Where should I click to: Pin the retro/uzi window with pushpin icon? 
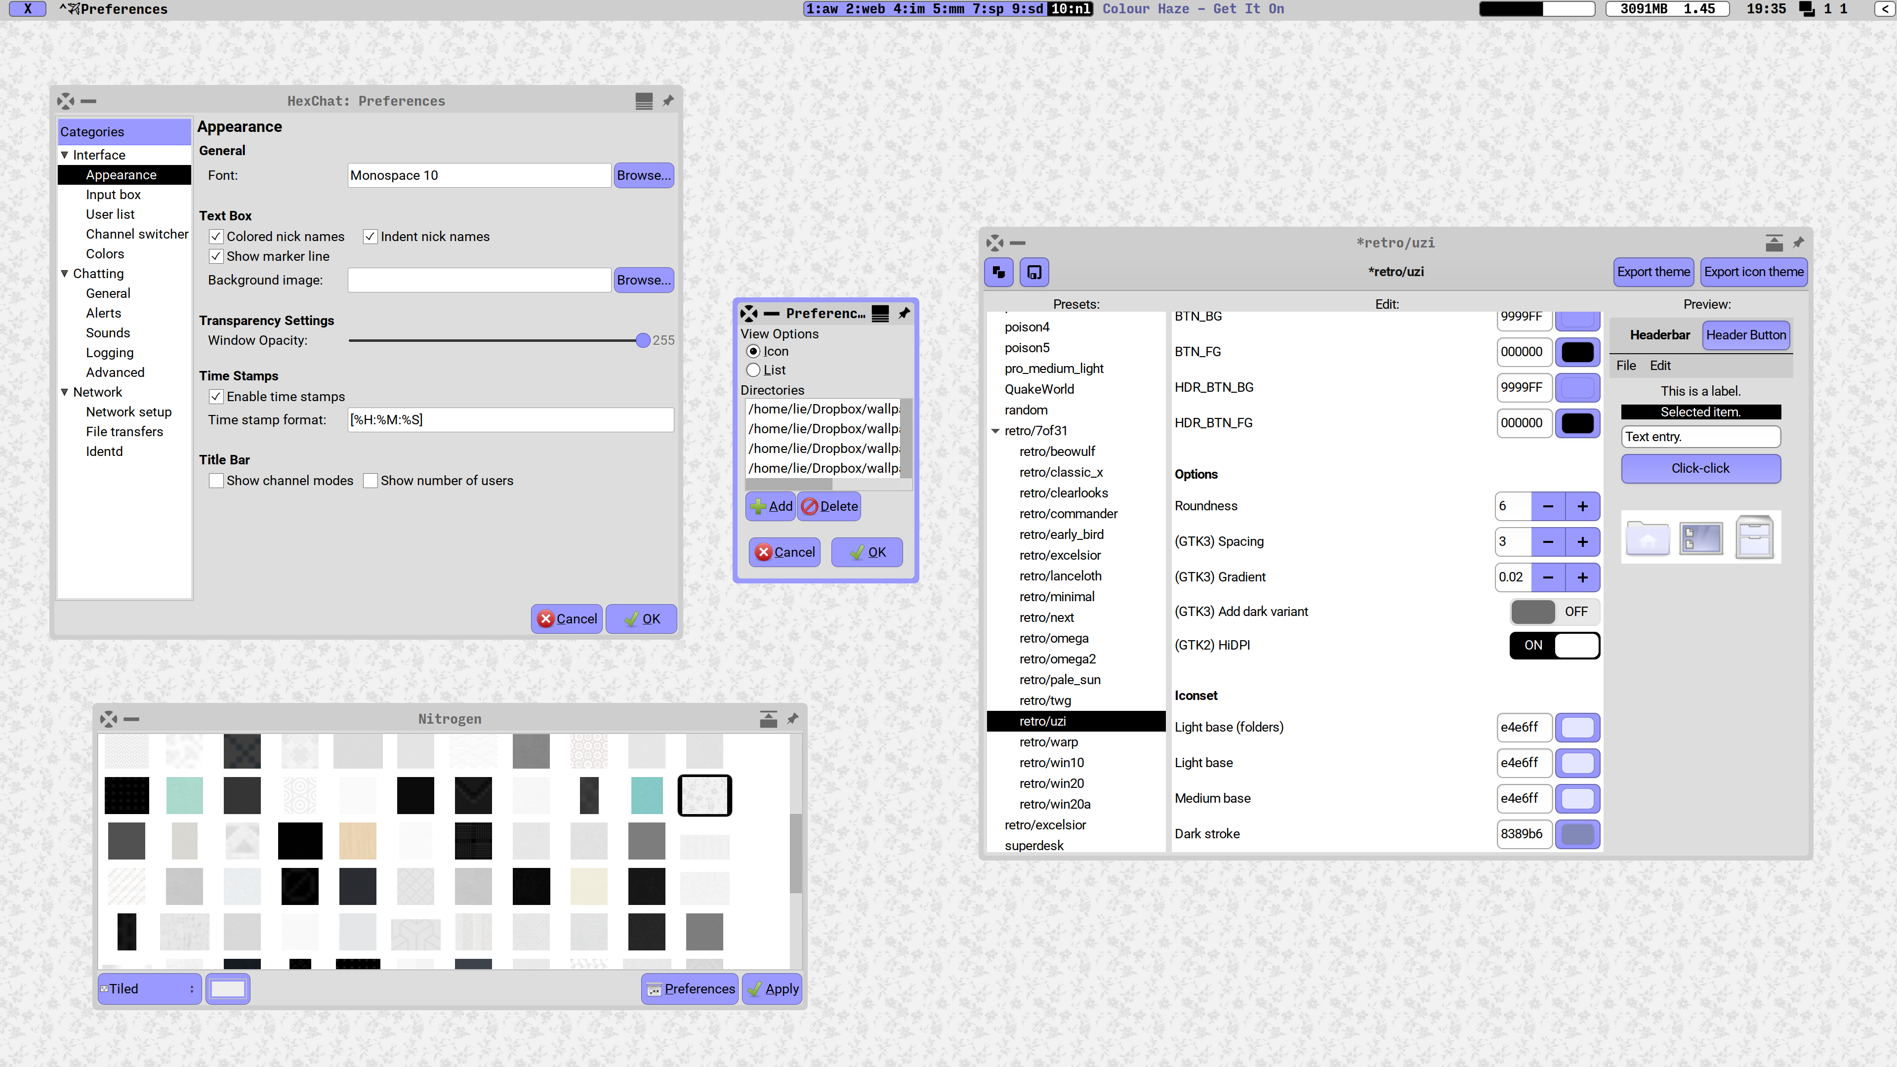tap(1798, 242)
